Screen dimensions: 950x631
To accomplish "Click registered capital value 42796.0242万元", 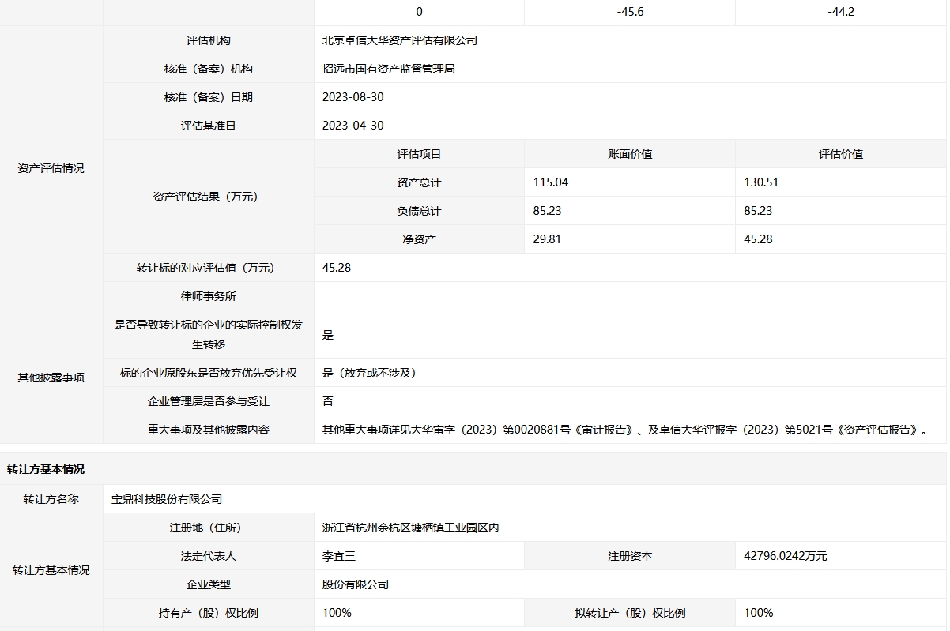I will [x=786, y=556].
